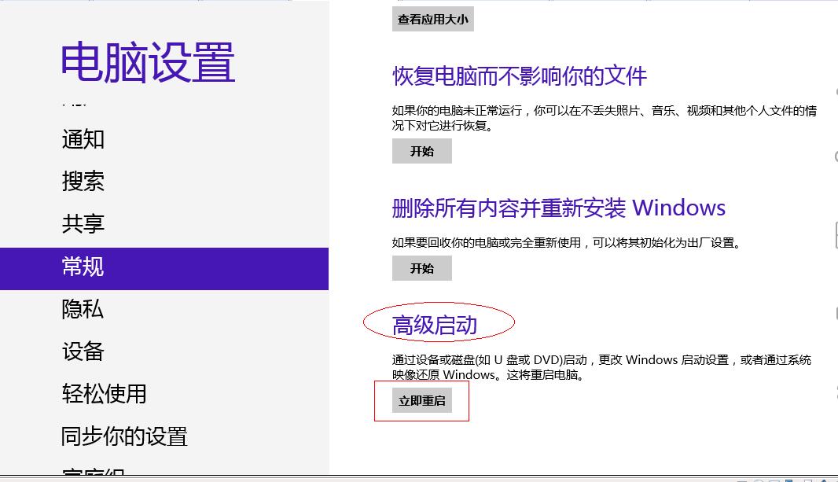Select the highlighted 常规 entry

pos(83,267)
